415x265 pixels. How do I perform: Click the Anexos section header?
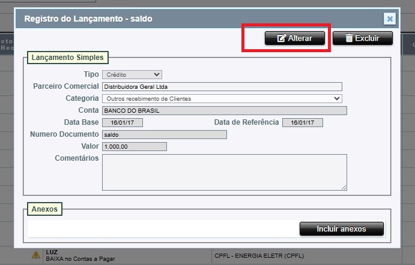click(45, 209)
